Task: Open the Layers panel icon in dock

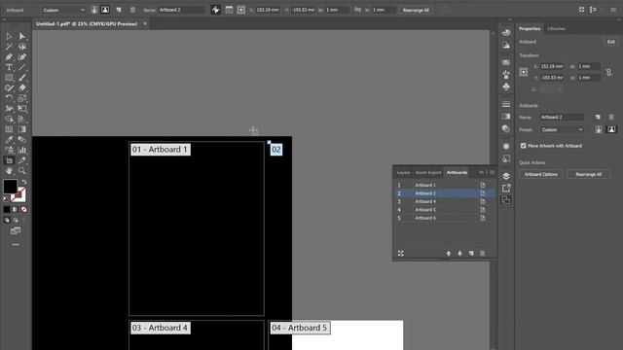Action: coord(506,176)
